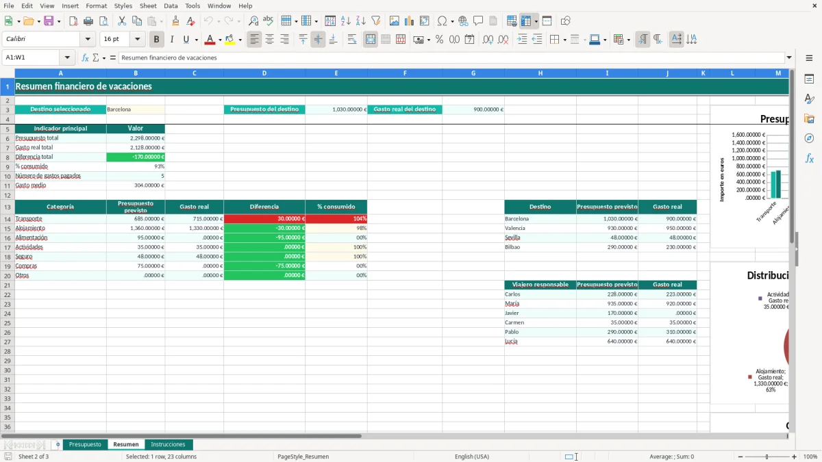Sort ascending
This screenshot has width=822, height=462.
click(x=346, y=21)
